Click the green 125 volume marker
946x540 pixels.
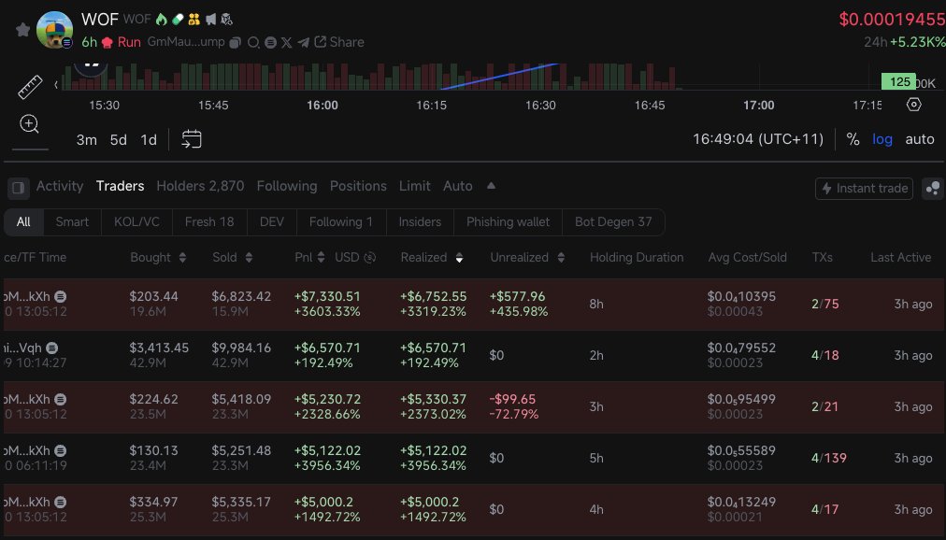coord(898,82)
